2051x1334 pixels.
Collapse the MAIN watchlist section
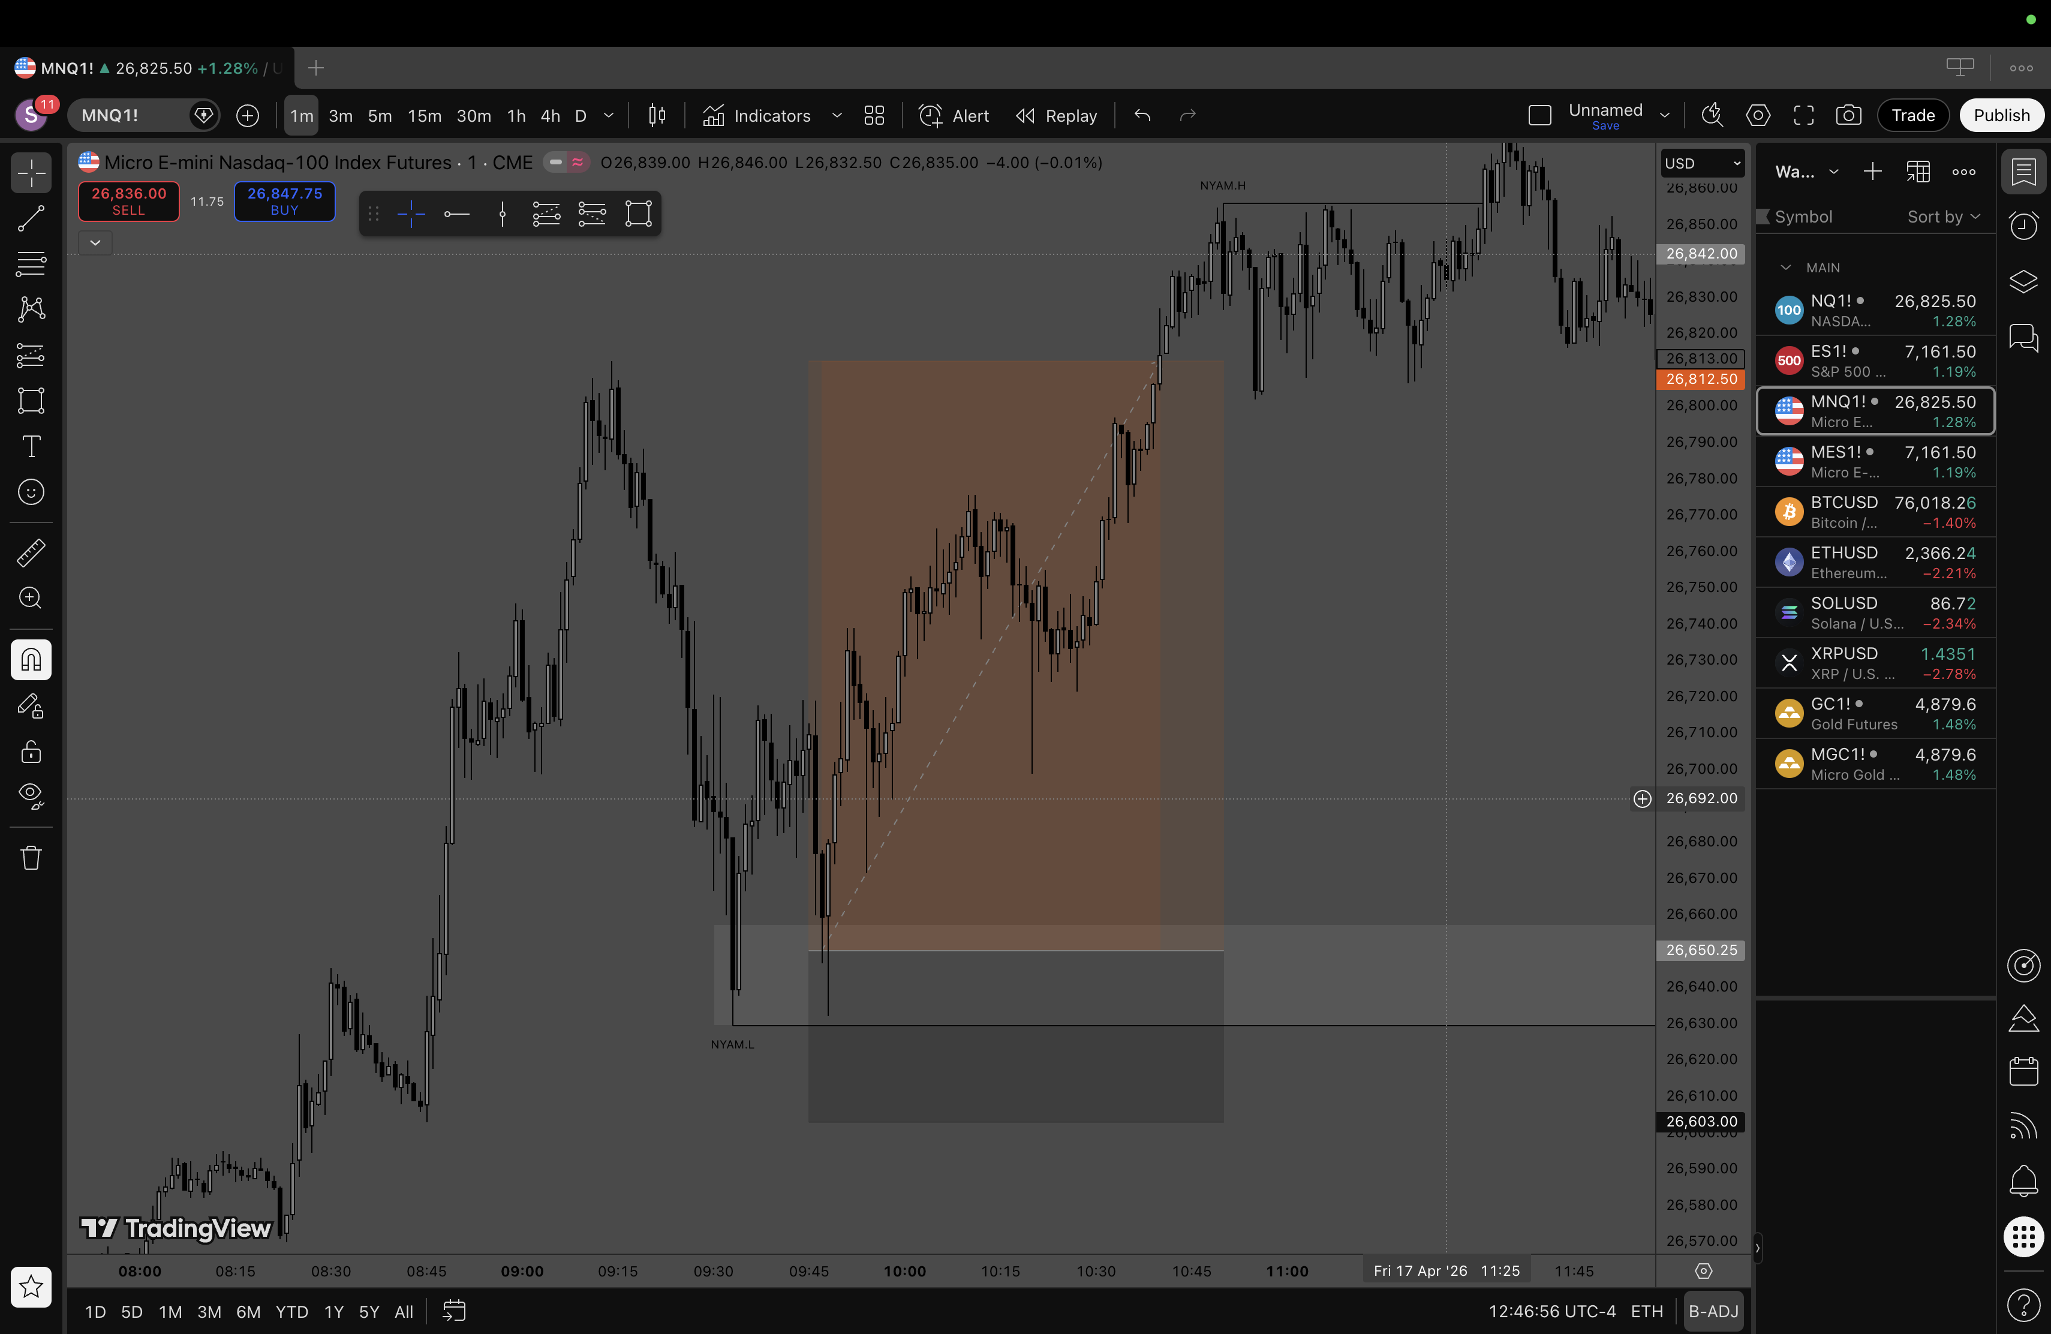[1785, 268]
